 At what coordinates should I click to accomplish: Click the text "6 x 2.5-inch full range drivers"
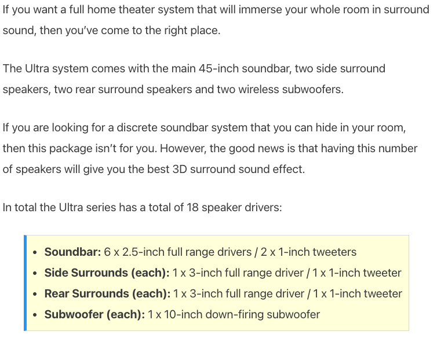(177, 252)
